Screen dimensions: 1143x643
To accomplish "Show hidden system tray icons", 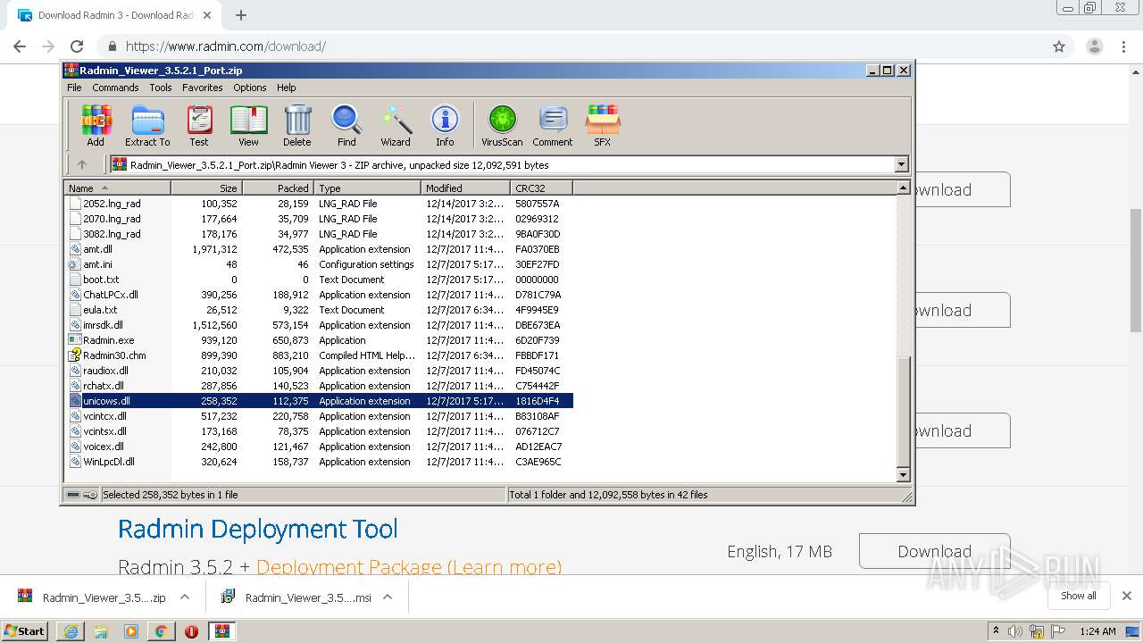I will [996, 631].
